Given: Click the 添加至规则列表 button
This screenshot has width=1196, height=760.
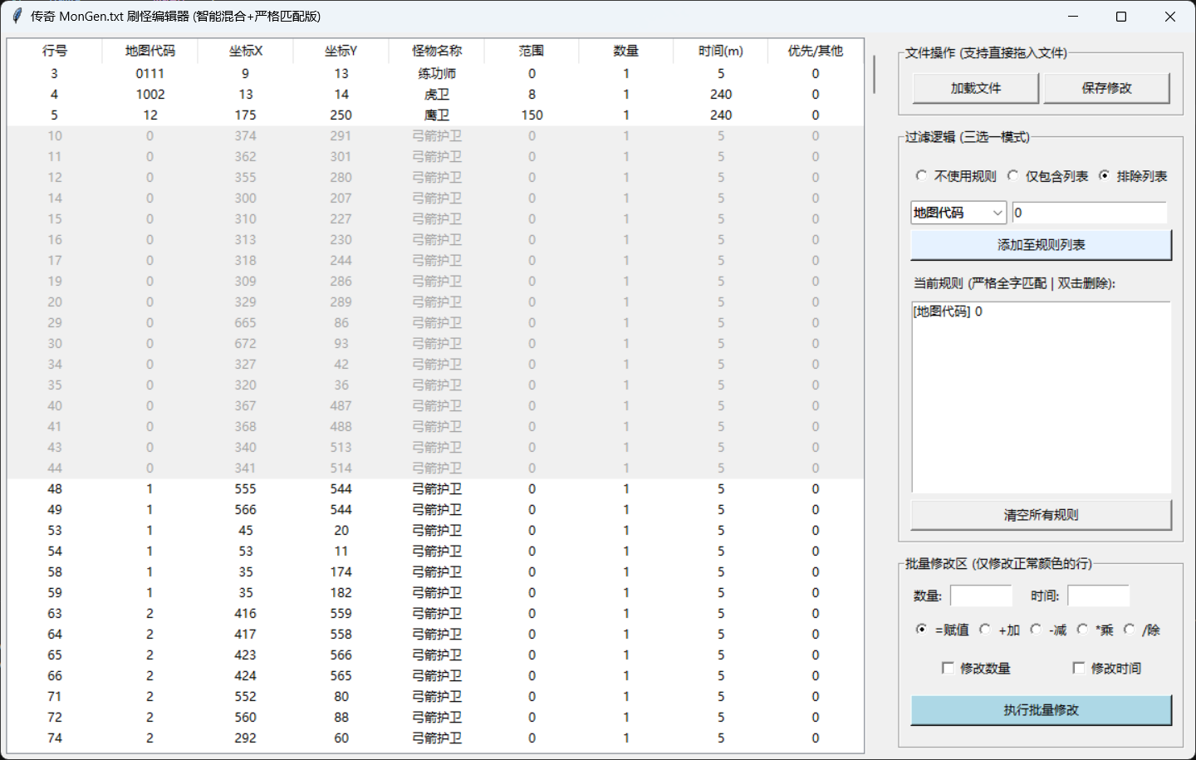Looking at the screenshot, I should pyautogui.click(x=1041, y=245).
